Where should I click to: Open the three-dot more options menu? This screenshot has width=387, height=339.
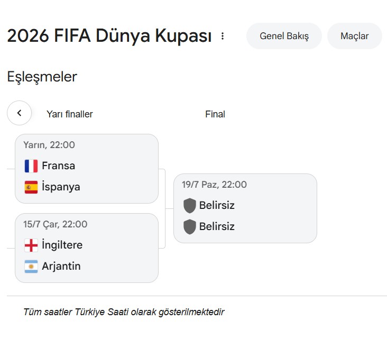point(223,36)
